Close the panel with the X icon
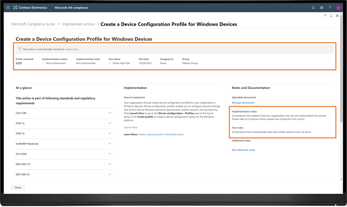Screen dimensions: 347x207 [337, 16]
